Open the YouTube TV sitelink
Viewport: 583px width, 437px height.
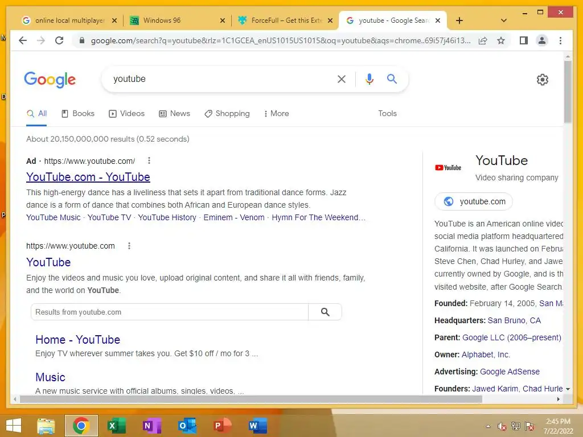109,217
